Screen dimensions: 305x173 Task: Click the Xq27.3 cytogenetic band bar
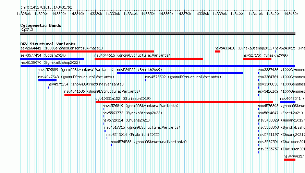(158, 33)
